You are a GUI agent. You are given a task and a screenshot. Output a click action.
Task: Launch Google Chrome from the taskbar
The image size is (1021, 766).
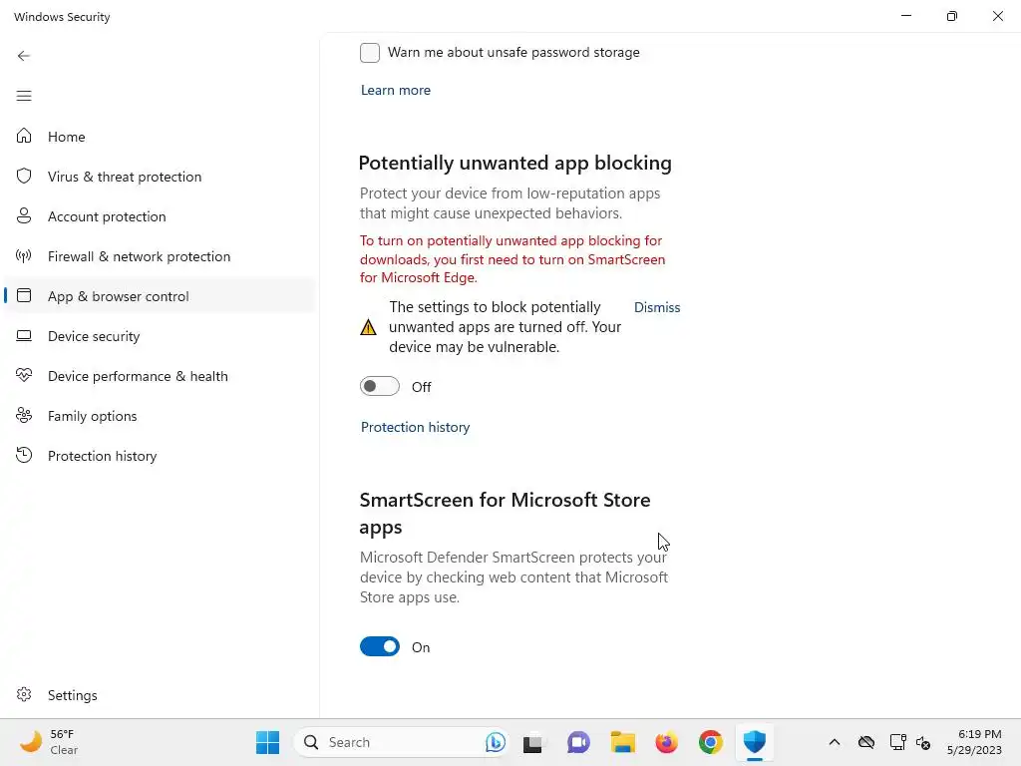pyautogui.click(x=710, y=742)
